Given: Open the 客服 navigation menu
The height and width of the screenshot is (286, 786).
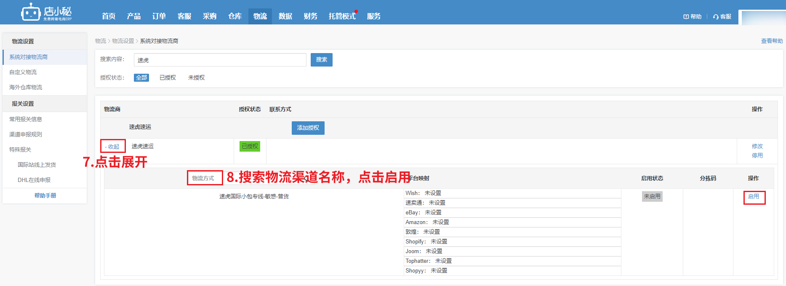Looking at the screenshot, I should (x=184, y=16).
